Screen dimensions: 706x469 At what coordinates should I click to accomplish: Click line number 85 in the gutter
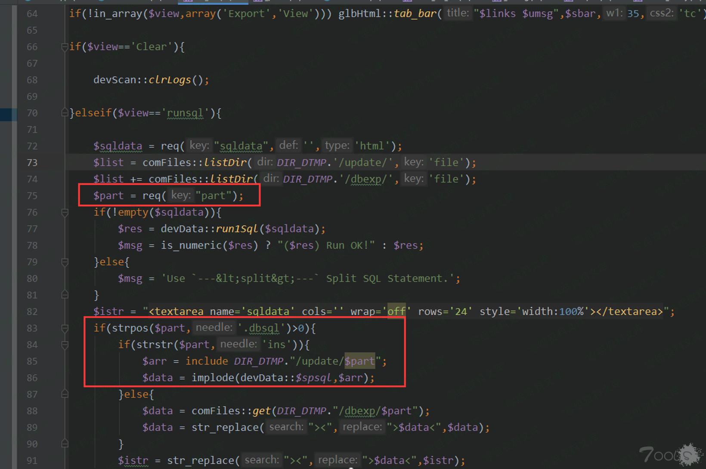[x=32, y=361]
